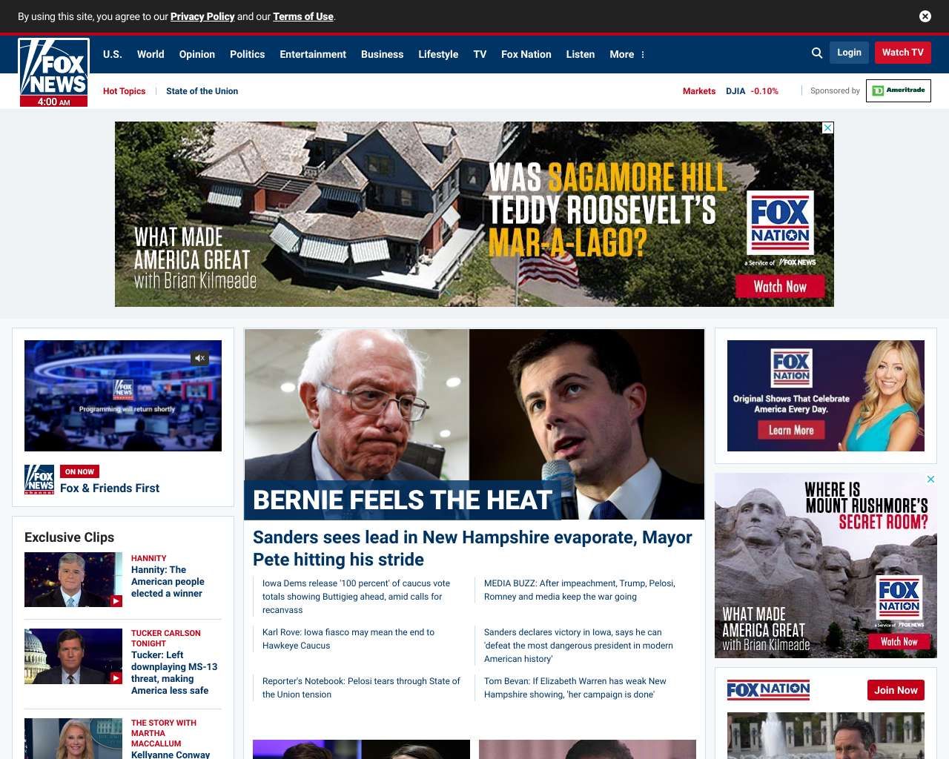
Task: Click the TD Ameritrade sponsor logo
Action: pyautogui.click(x=898, y=90)
